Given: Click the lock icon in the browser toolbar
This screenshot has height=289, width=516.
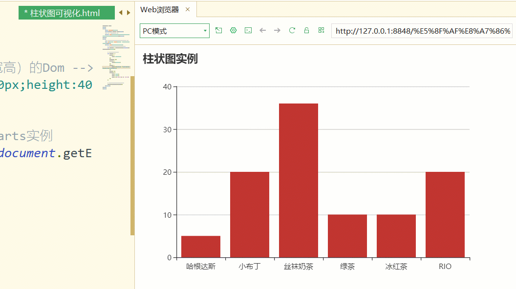Looking at the screenshot, I should click(306, 30).
